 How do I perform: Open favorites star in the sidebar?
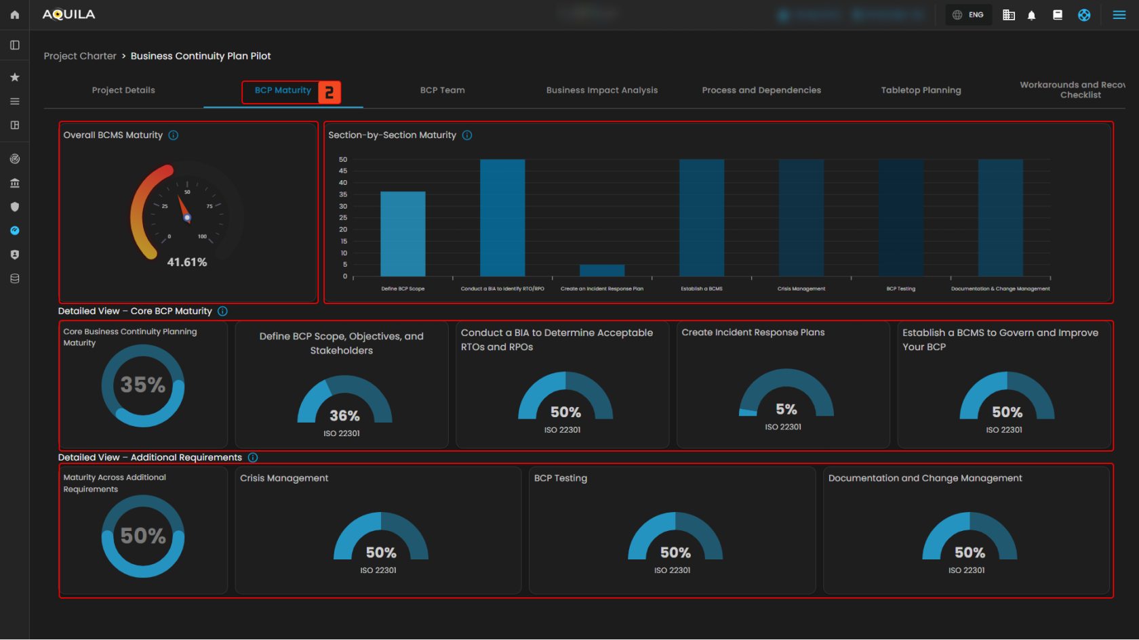(14, 77)
